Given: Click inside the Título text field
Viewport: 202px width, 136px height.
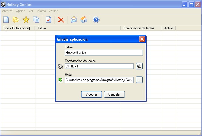Looking at the screenshot, I should tap(104, 53).
